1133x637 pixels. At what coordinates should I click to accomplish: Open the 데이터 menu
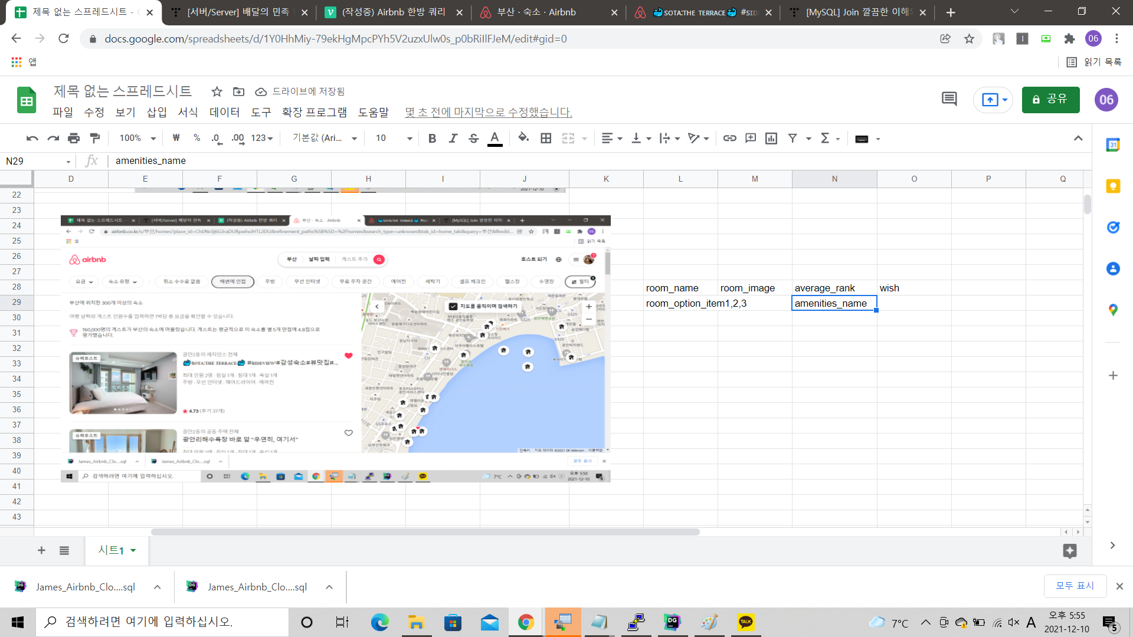coord(224,112)
